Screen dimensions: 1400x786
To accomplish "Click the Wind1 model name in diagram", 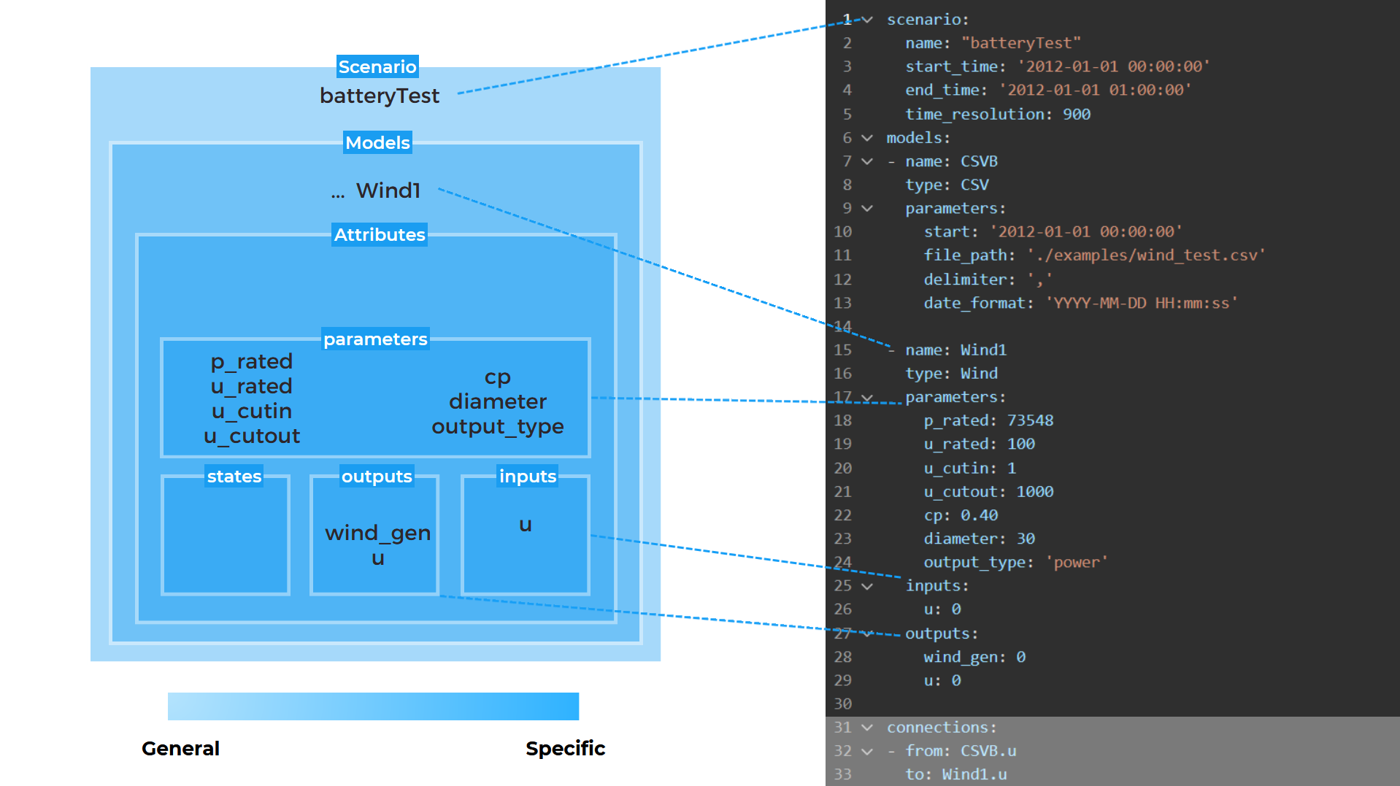I will pyautogui.click(x=388, y=190).
